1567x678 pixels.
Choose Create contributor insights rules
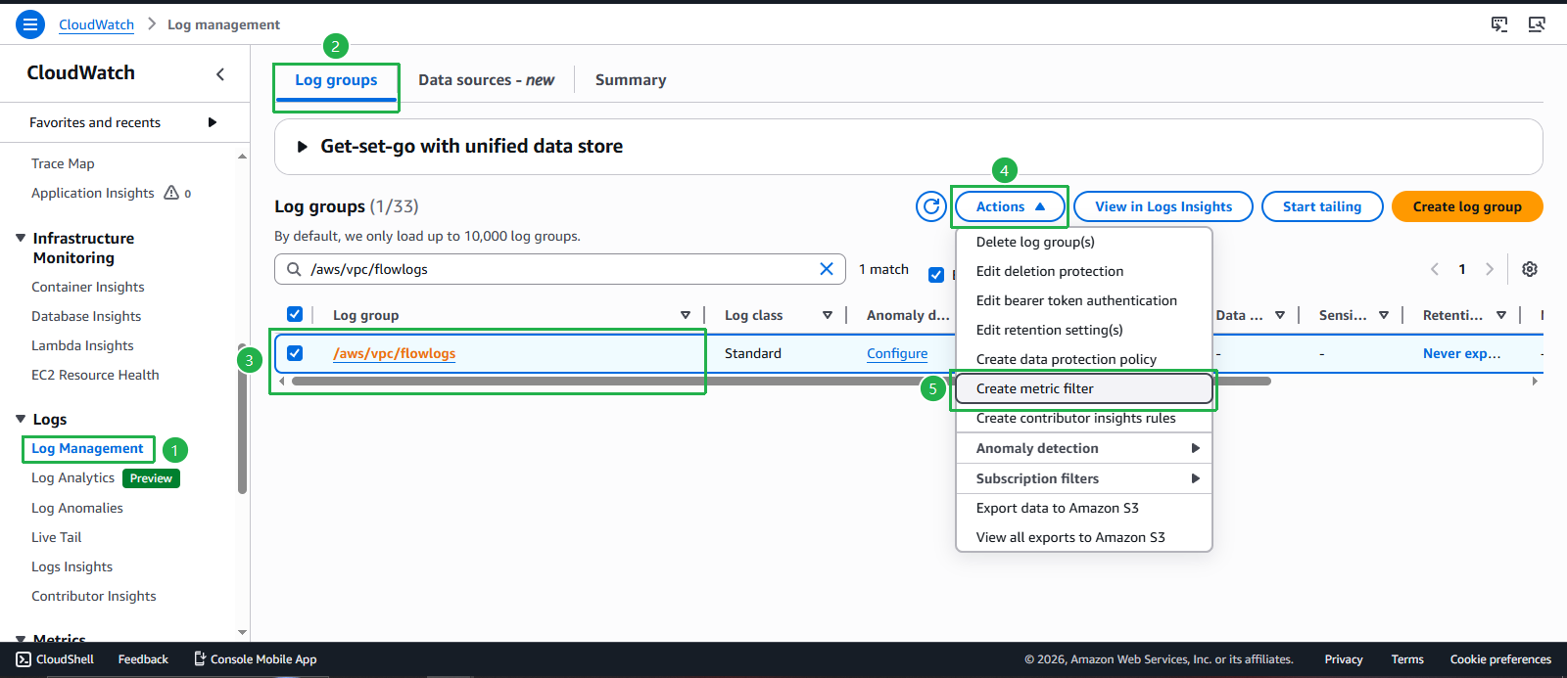(1084, 418)
